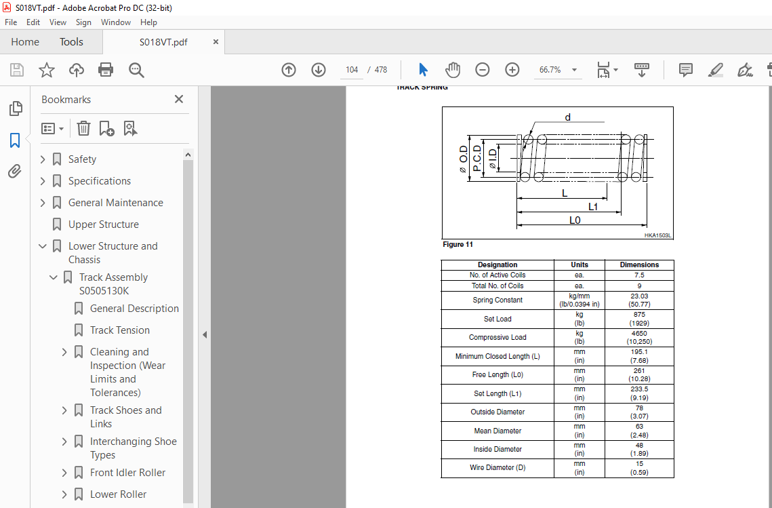This screenshot has height=508, width=772.
Task: Switch to the Tools tab
Action: (71, 42)
